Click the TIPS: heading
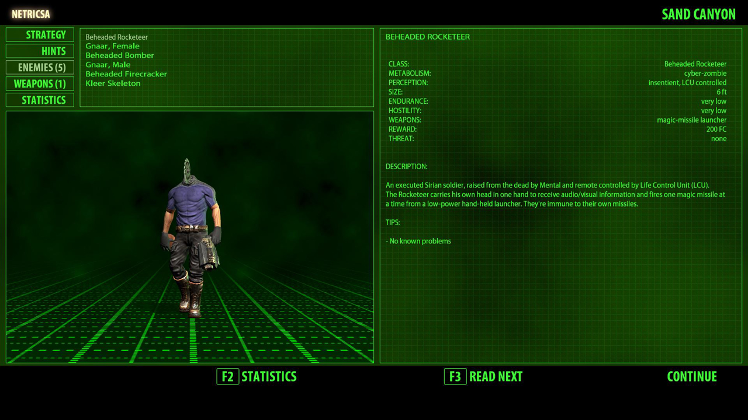The height and width of the screenshot is (420, 748). coord(393,223)
